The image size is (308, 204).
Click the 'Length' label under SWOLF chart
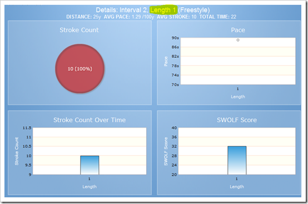[x=237, y=187]
